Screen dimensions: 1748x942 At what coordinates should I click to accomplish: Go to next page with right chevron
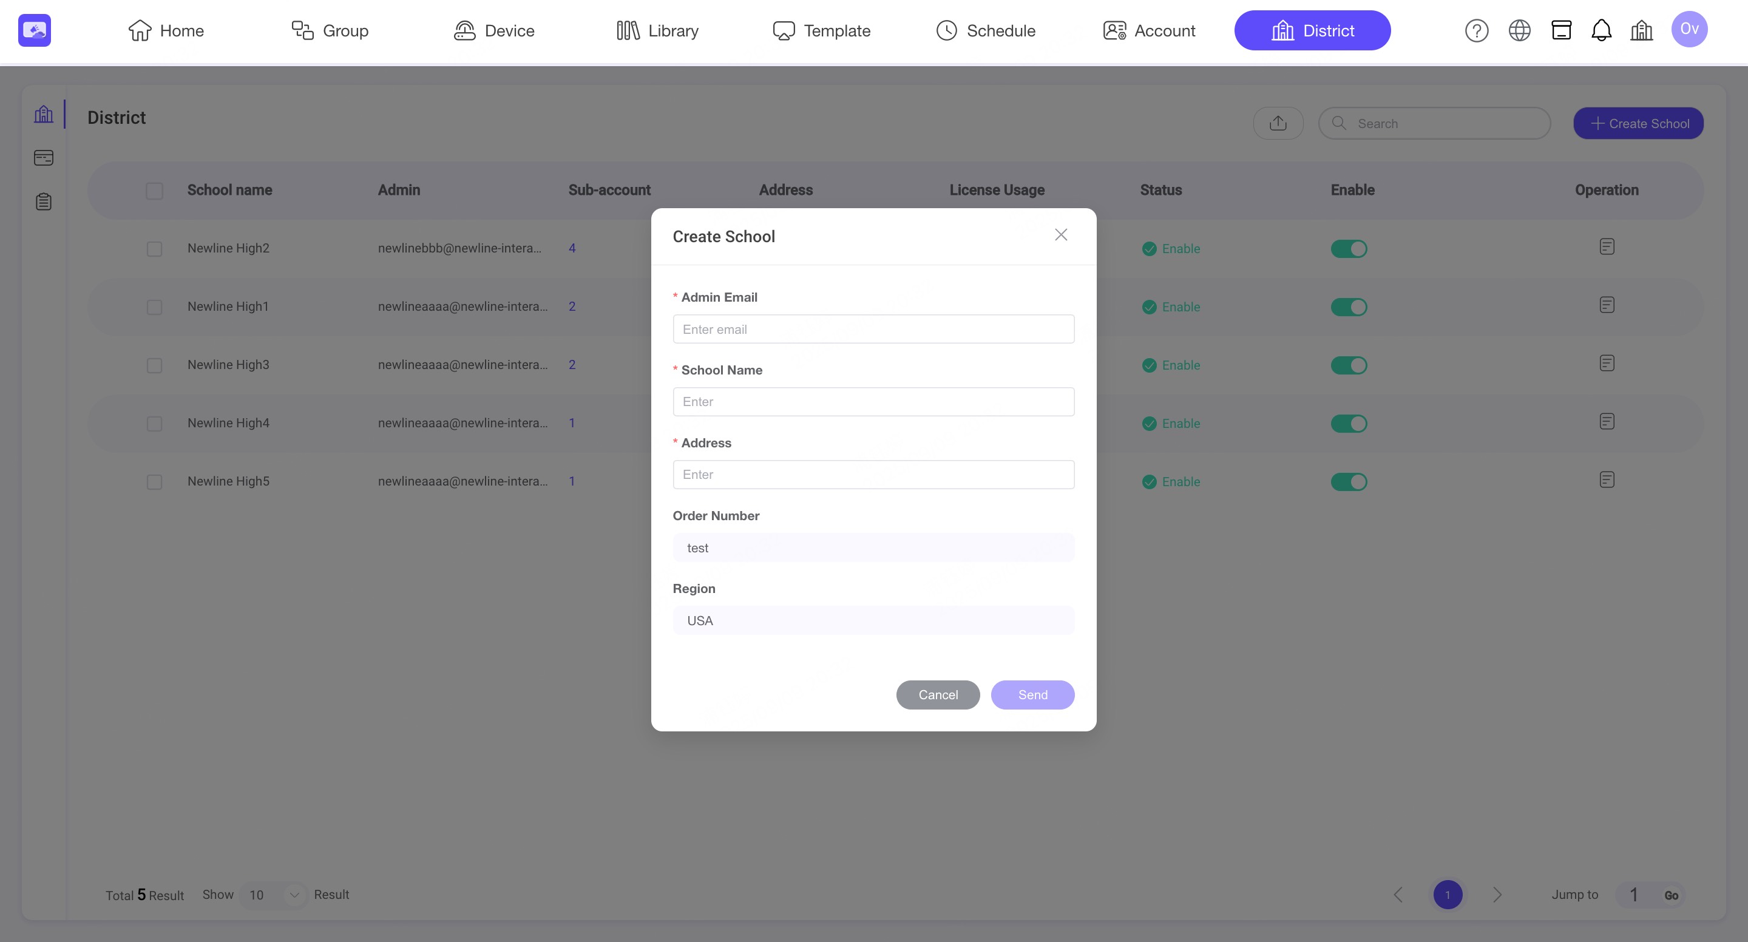click(x=1497, y=895)
